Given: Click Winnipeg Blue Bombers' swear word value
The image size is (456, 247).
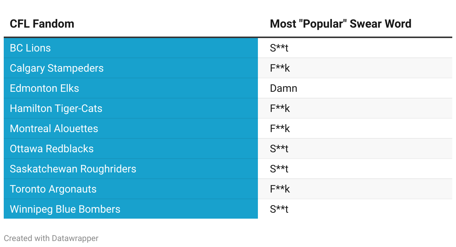Looking at the screenshot, I should click(279, 209).
